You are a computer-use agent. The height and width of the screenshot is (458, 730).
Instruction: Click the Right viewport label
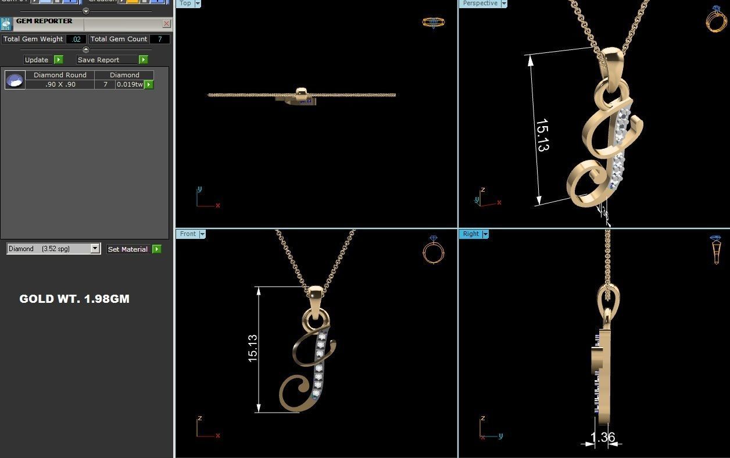click(x=471, y=234)
